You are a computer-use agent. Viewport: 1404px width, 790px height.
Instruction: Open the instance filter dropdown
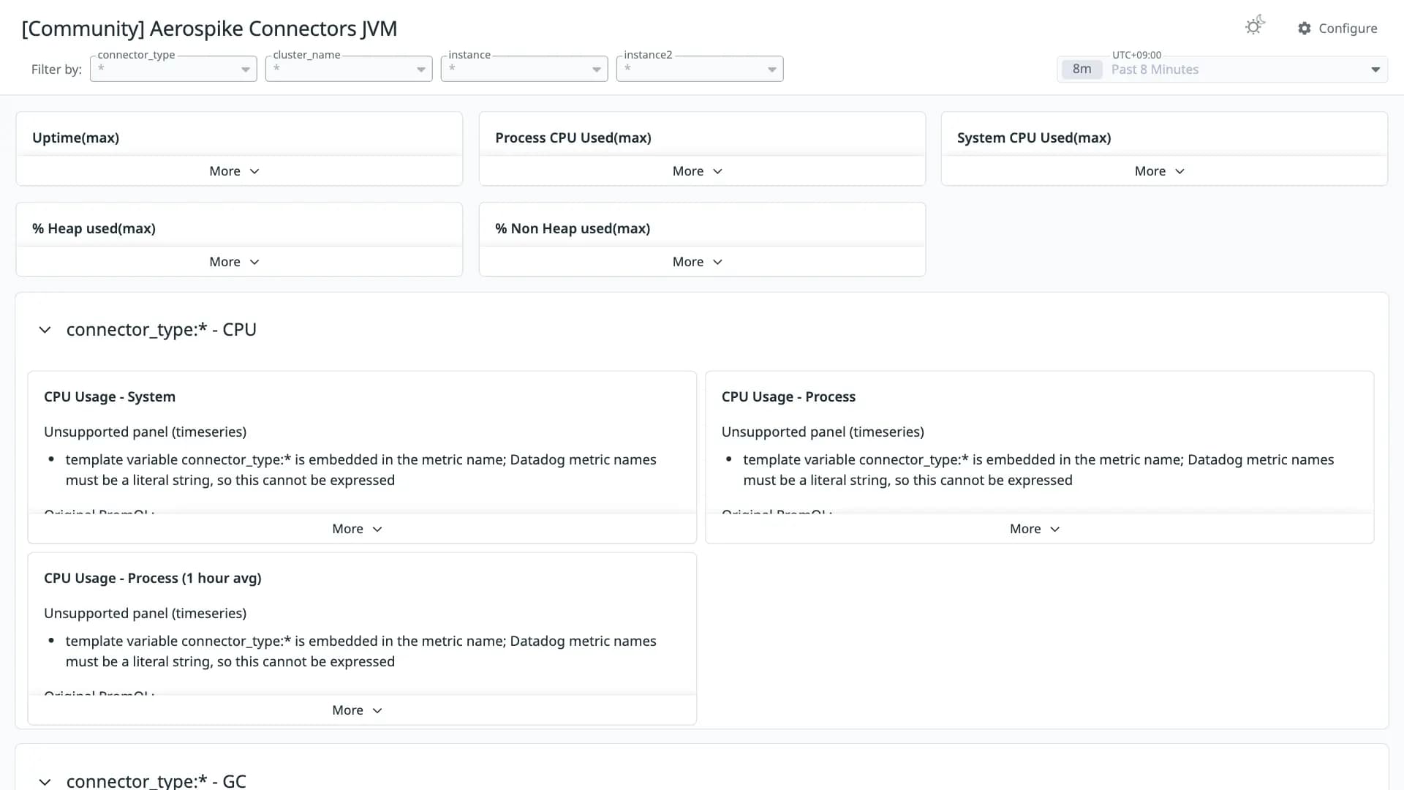coord(524,69)
